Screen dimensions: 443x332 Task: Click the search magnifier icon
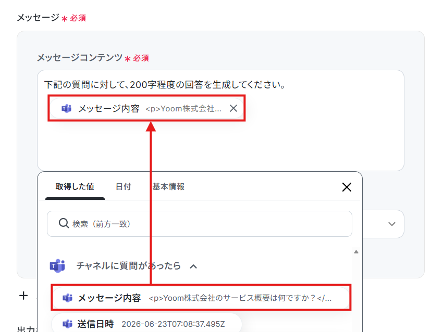(64, 223)
